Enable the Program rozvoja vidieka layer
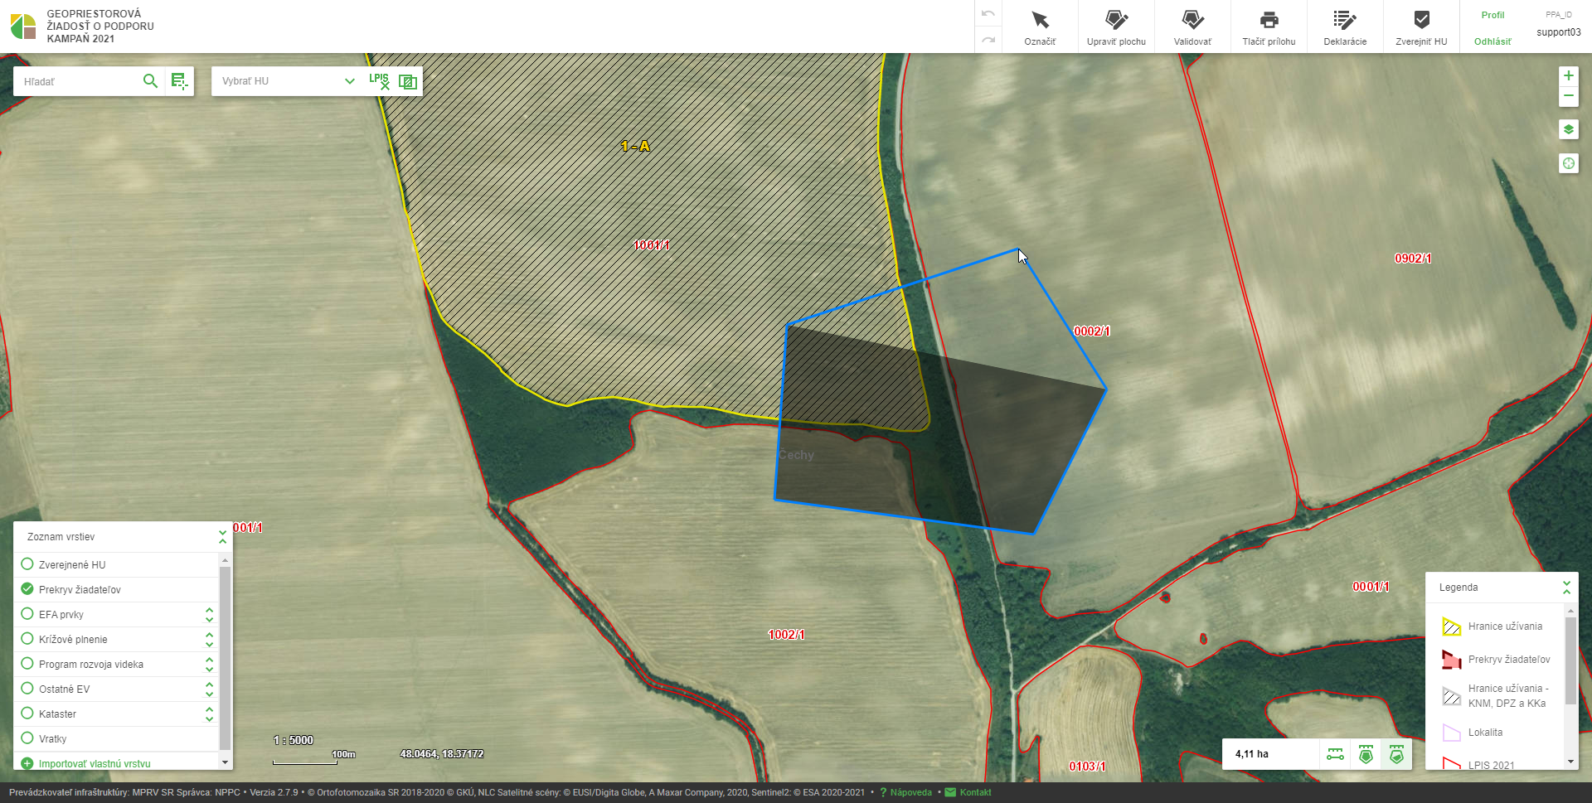Image resolution: width=1592 pixels, height=803 pixels. (x=27, y=664)
